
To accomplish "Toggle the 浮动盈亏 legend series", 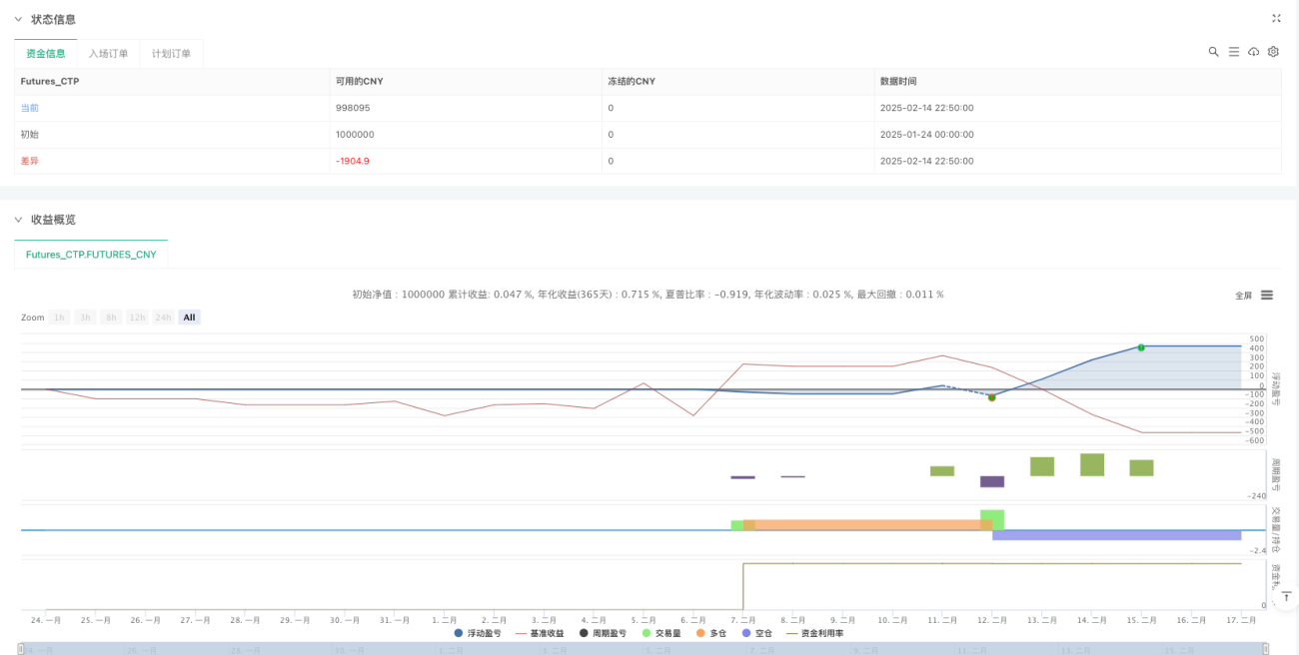I will [478, 633].
